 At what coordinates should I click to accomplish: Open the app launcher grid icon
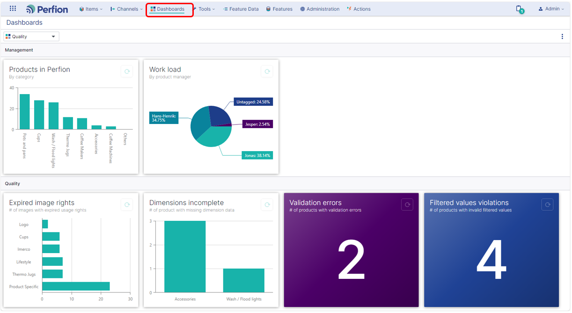[13, 8]
